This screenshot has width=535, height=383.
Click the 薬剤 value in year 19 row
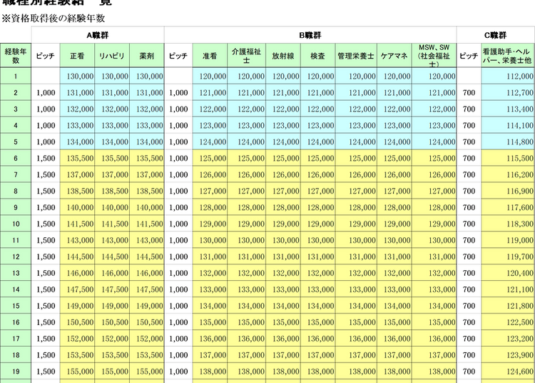tap(148, 372)
